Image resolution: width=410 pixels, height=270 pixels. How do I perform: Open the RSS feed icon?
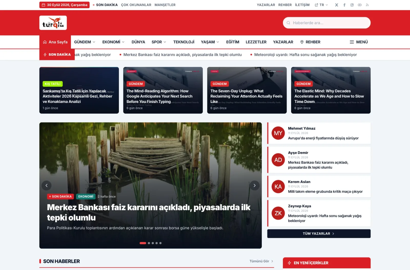point(367,5)
